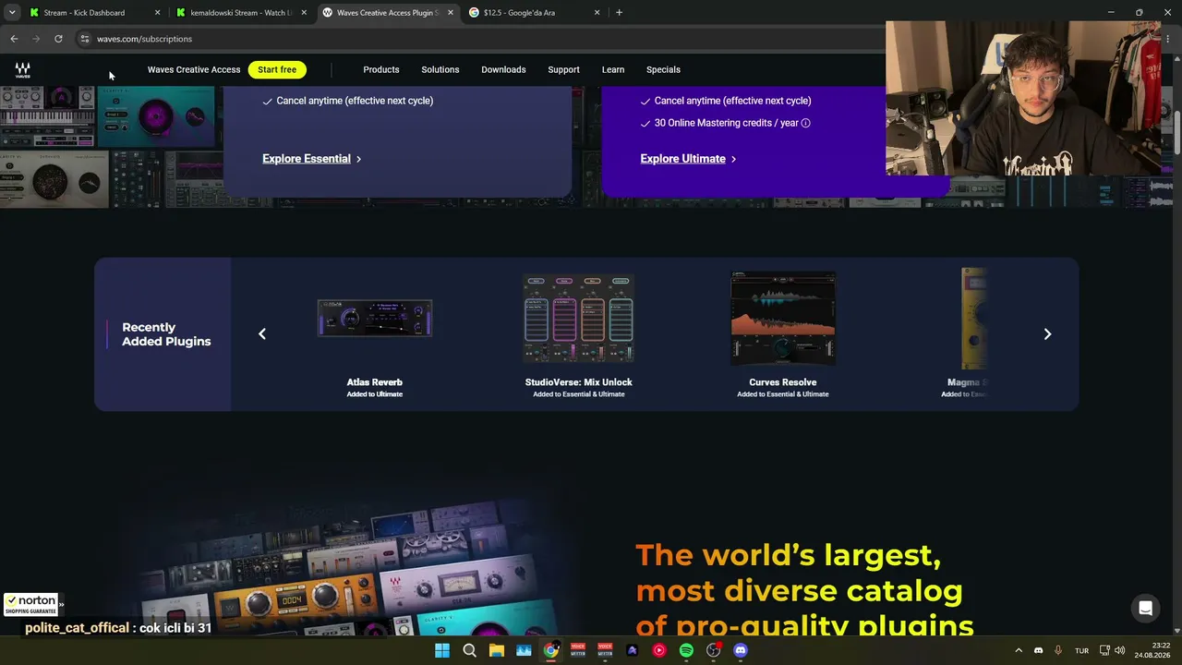Open YouTube Music from the taskbar

click(x=659, y=650)
